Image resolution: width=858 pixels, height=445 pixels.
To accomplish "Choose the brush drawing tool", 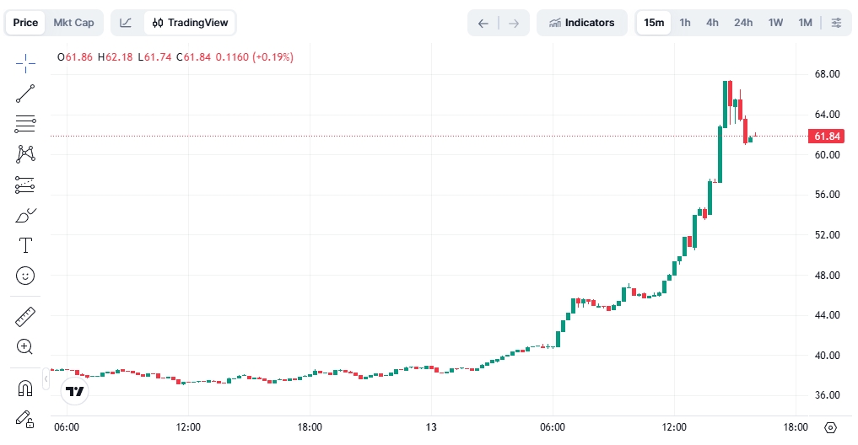I will 25,215.
